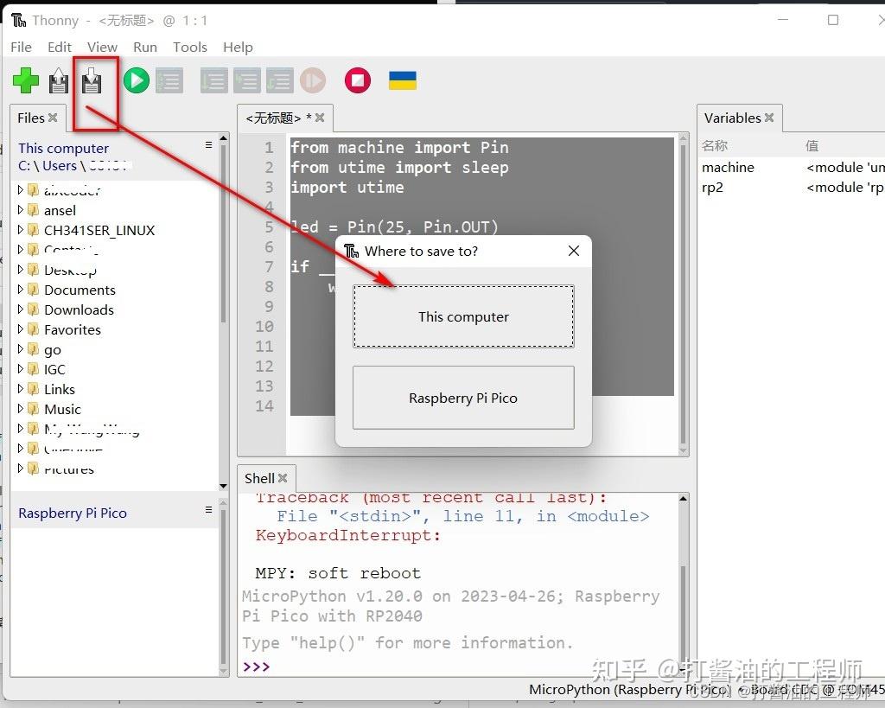This screenshot has height=708, width=885.
Task: Click the Files list scroll up arrow
Action: coord(224,138)
